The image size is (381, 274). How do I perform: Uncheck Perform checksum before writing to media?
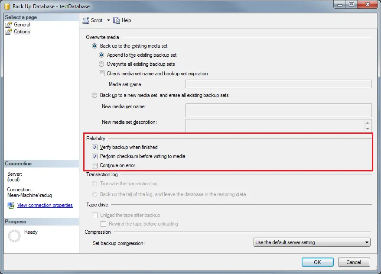point(95,156)
